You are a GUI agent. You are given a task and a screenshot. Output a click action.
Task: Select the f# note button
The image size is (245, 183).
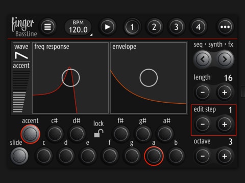tap(121, 134)
